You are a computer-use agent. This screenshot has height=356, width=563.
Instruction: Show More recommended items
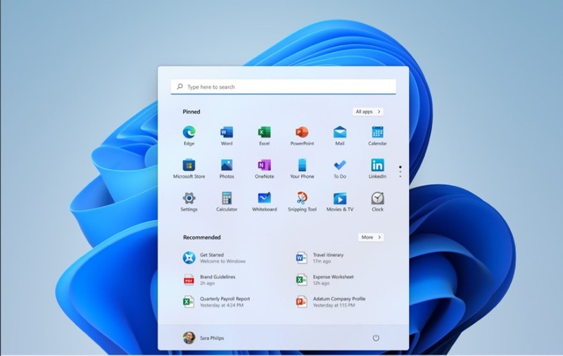click(x=371, y=237)
